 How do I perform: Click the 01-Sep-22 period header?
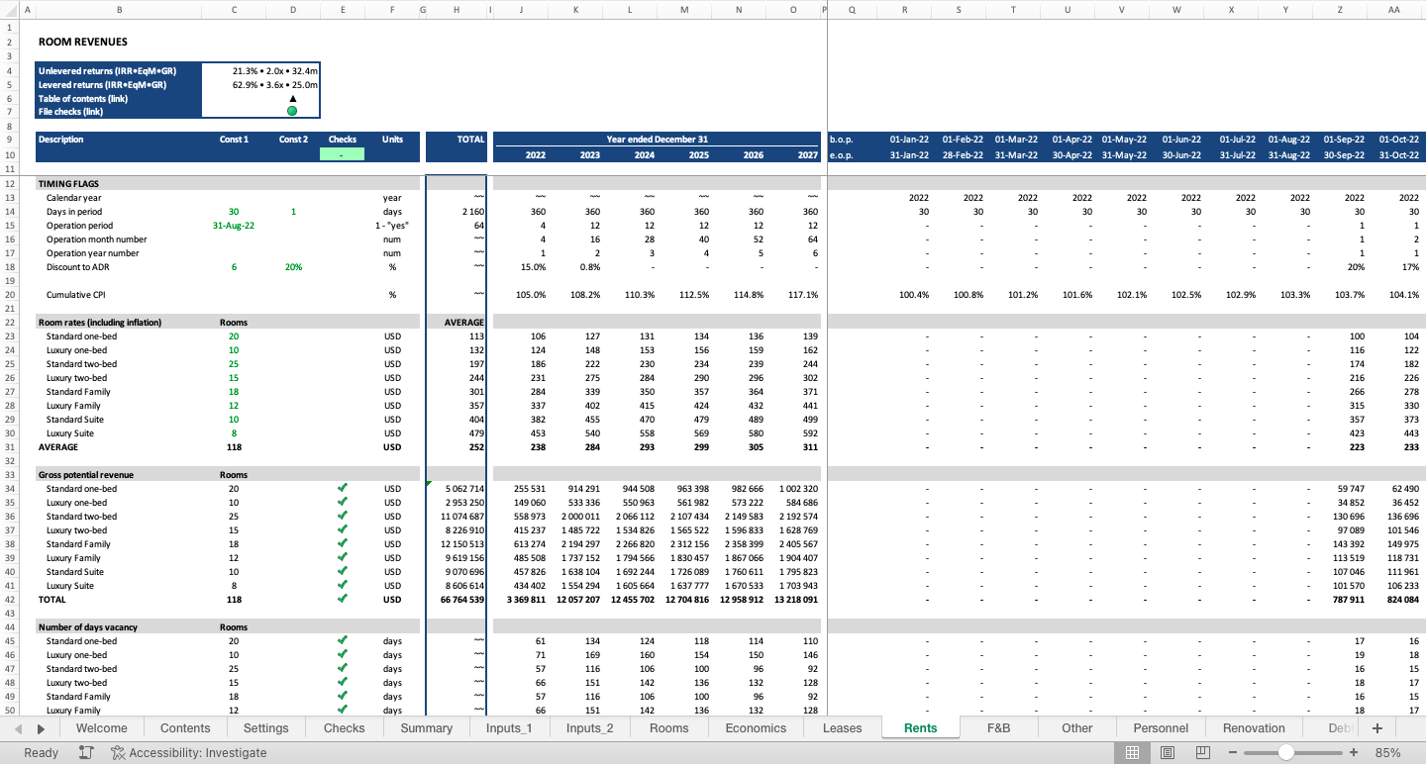[x=1344, y=140]
